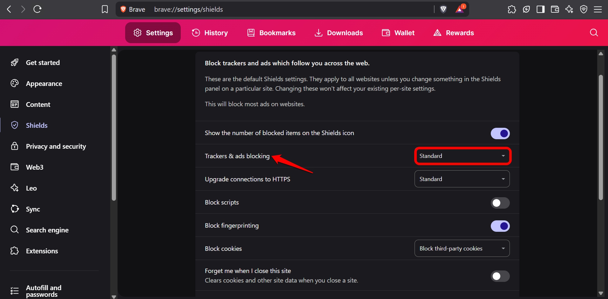Open the Block cookies dropdown
608x299 pixels.
click(462, 249)
